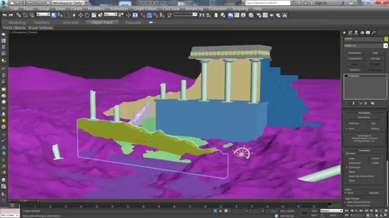Open the named selection sets dropdown
Image resolution: width=389 pixels, height=218 pixels.
pyautogui.click(x=186, y=15)
